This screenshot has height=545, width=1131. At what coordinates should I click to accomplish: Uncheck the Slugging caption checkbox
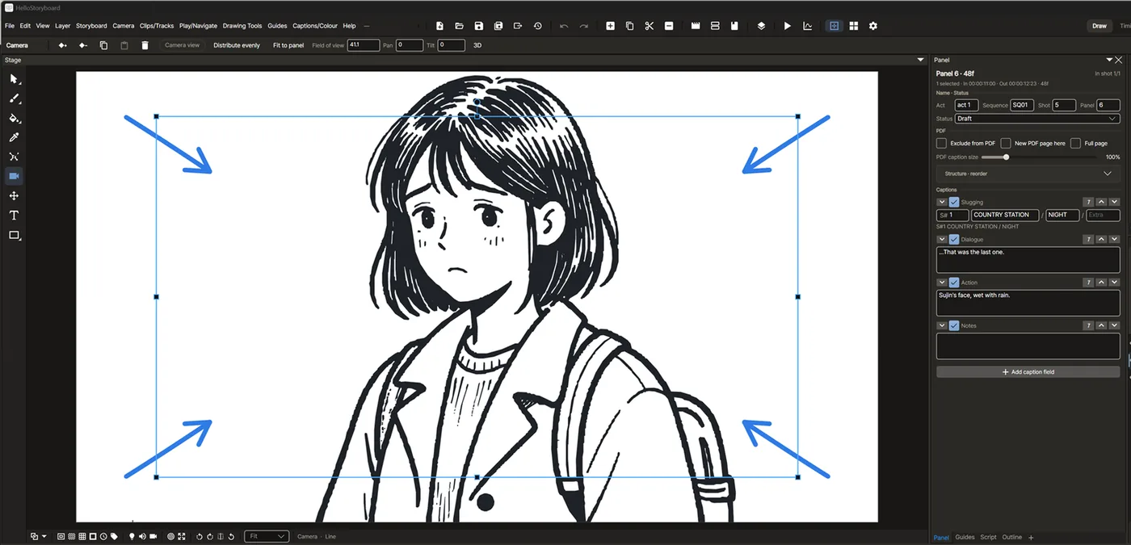pos(954,202)
